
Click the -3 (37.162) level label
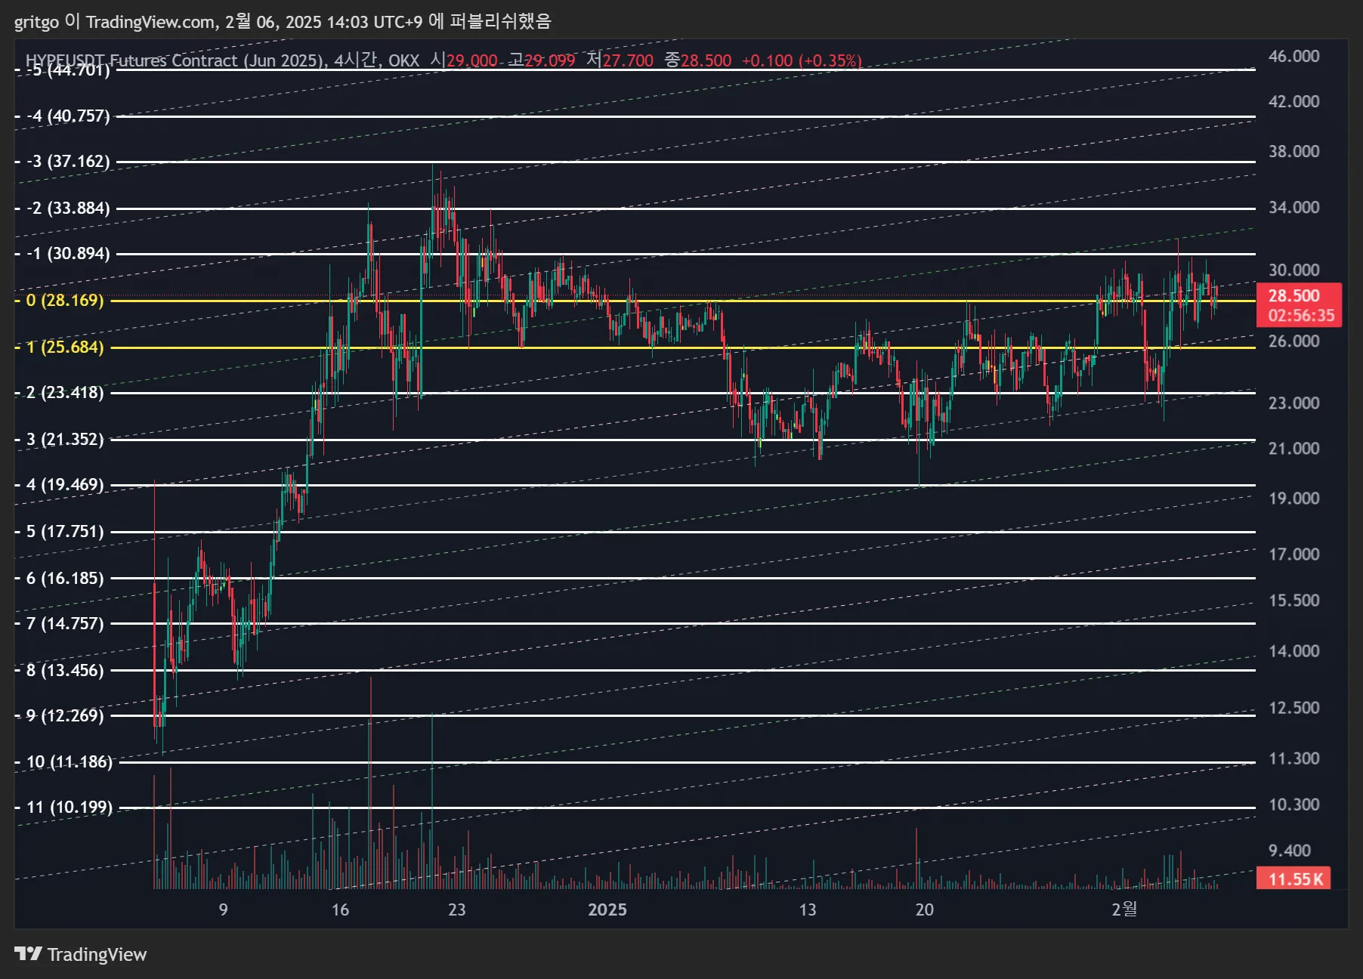68,161
